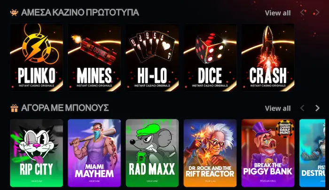The image size is (329, 190).
Task: Open Dr. Rock and the Rift Reactor
Action: tap(210, 153)
